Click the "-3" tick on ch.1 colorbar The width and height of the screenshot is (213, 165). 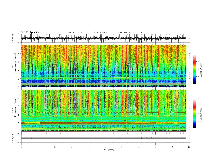(198, 54)
